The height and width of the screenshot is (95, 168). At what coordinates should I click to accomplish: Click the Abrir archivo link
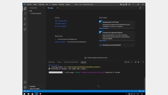pos(62,23)
